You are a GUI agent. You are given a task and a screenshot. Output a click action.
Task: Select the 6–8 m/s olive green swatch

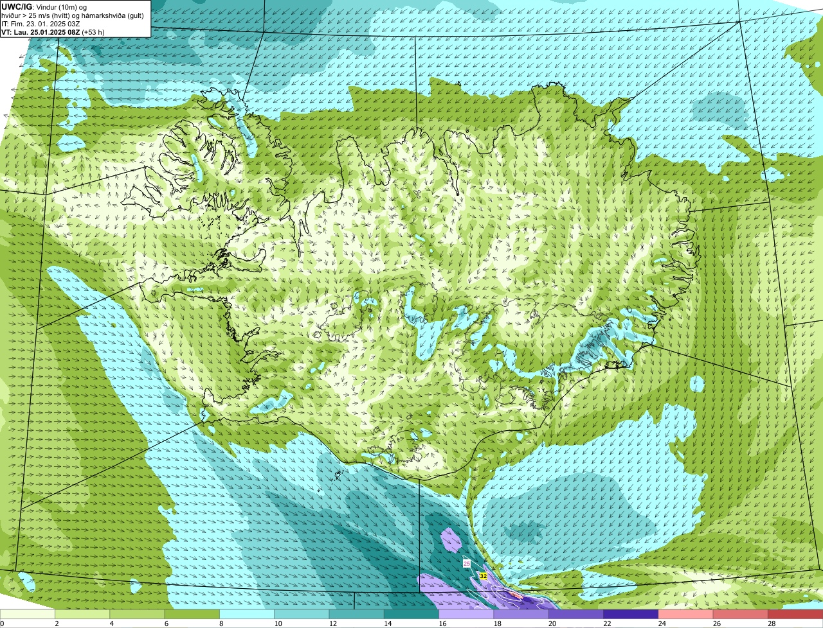tap(192, 615)
